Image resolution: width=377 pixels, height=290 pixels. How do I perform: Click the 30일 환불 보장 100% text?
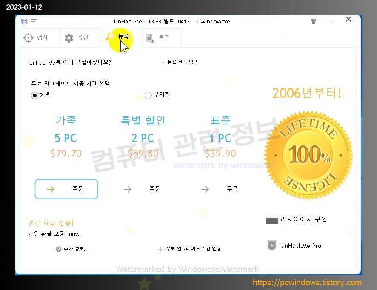point(53,234)
